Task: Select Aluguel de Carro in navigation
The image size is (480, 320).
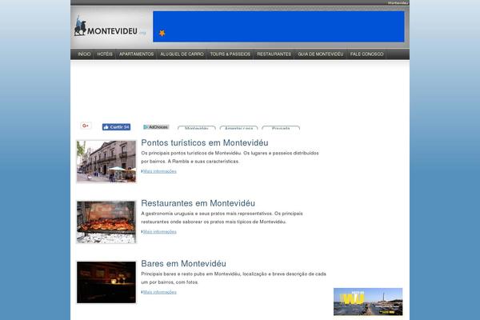Action: (182, 54)
